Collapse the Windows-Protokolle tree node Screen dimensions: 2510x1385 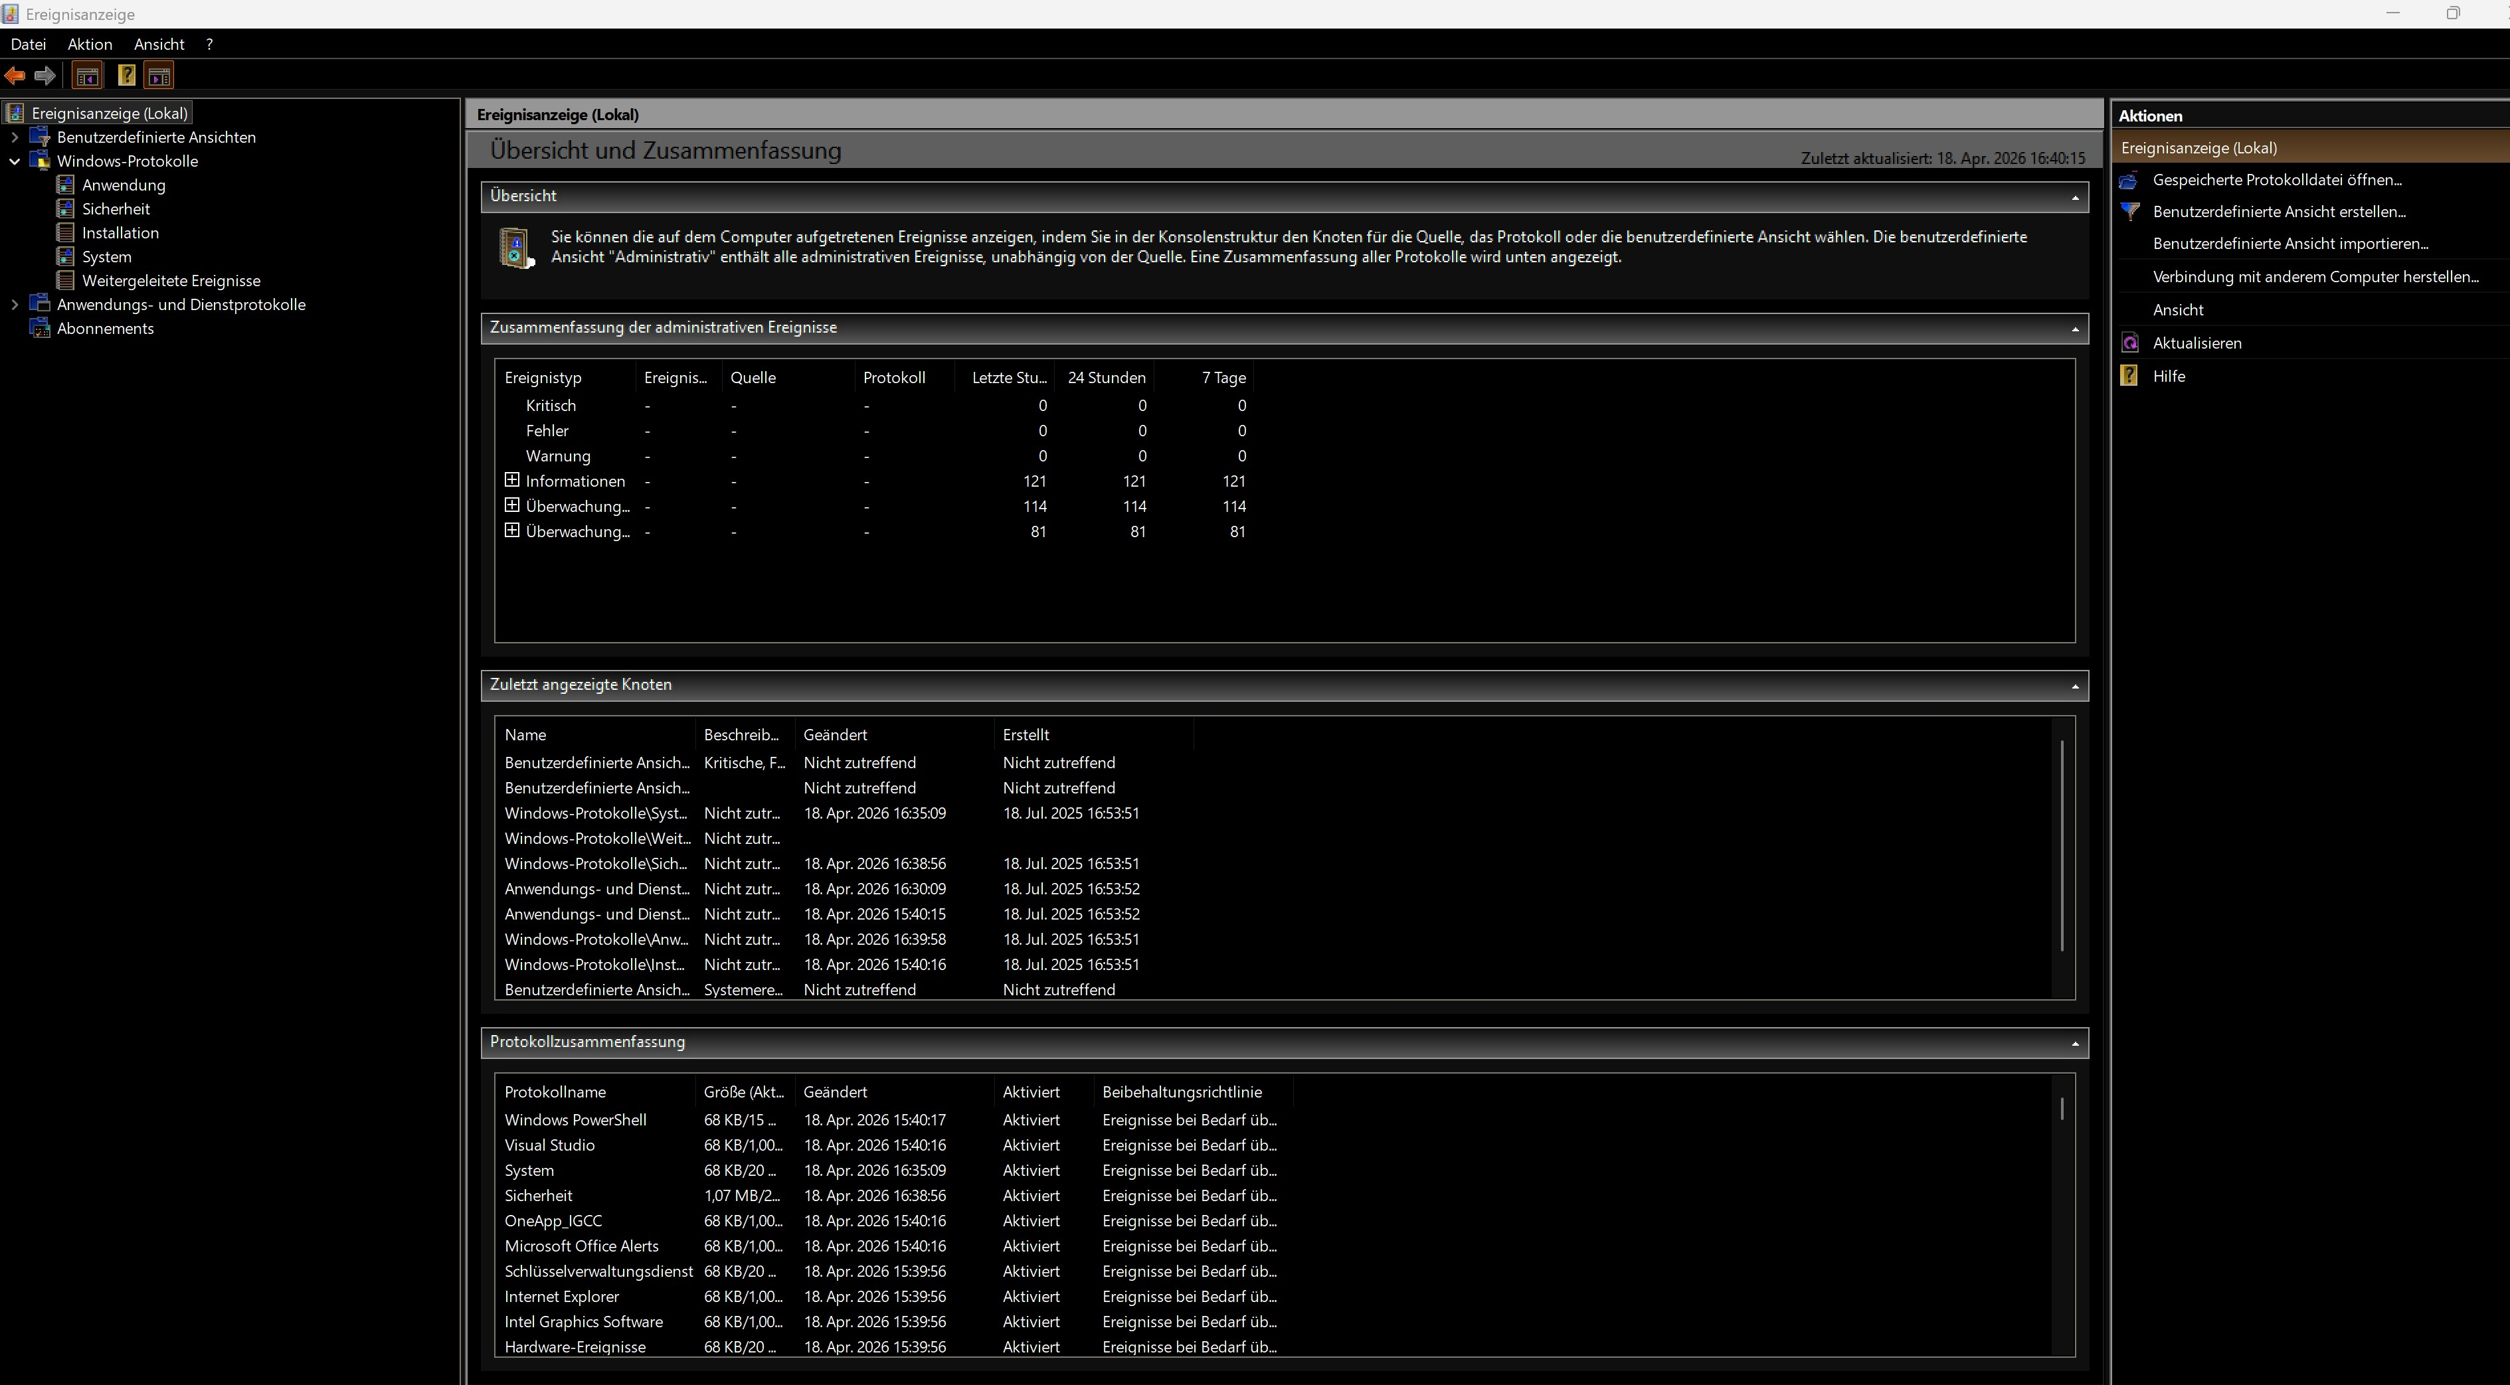(15, 162)
